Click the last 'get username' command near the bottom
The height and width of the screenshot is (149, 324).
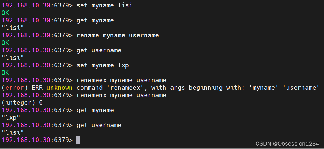click(x=99, y=125)
